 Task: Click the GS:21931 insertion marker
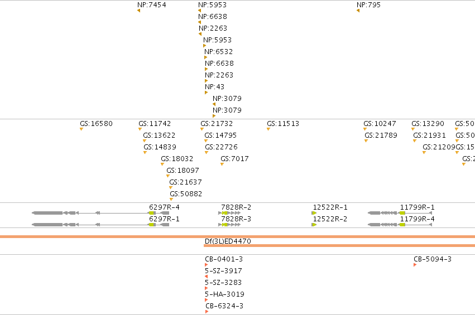(415, 141)
